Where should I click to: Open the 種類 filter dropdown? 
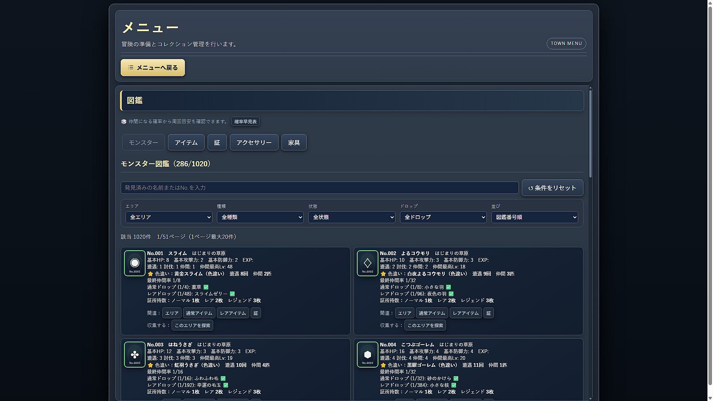click(260, 217)
